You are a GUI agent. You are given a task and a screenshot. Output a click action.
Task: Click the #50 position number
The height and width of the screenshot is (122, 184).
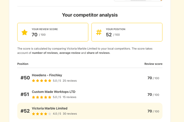point(25,78)
